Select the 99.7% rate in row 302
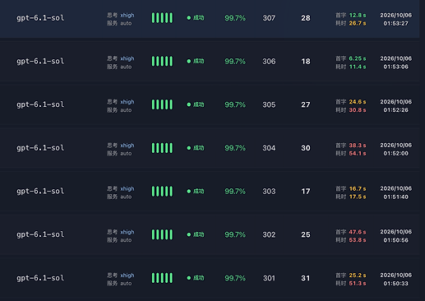The height and width of the screenshot is (301, 425). [235, 234]
